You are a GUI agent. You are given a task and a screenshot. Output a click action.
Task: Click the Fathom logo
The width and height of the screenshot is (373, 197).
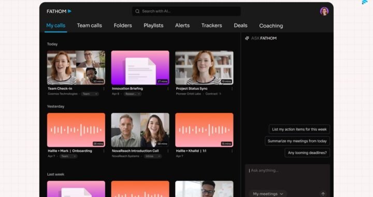(x=59, y=11)
